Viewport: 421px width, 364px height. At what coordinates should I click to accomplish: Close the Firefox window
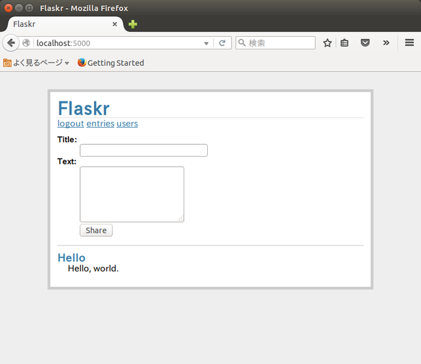(9, 8)
